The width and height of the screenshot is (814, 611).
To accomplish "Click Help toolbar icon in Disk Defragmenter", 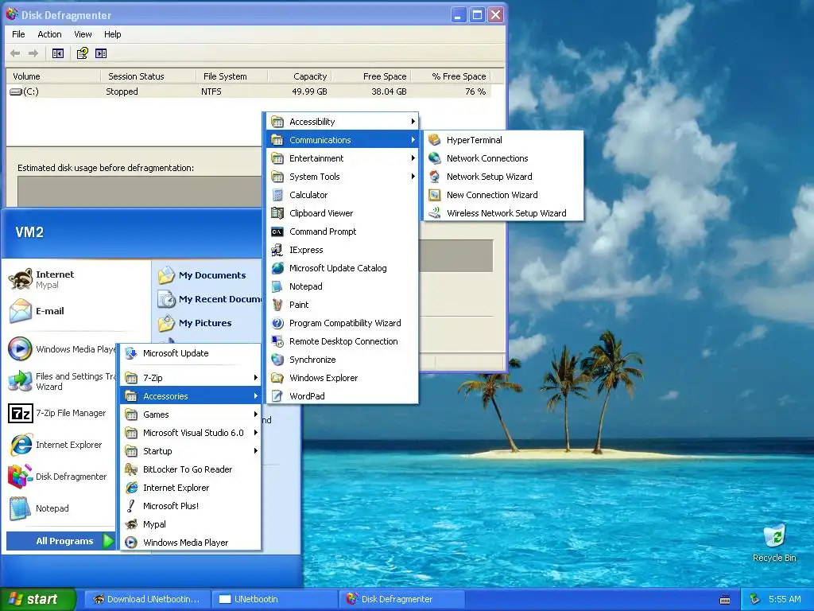I will (82, 53).
